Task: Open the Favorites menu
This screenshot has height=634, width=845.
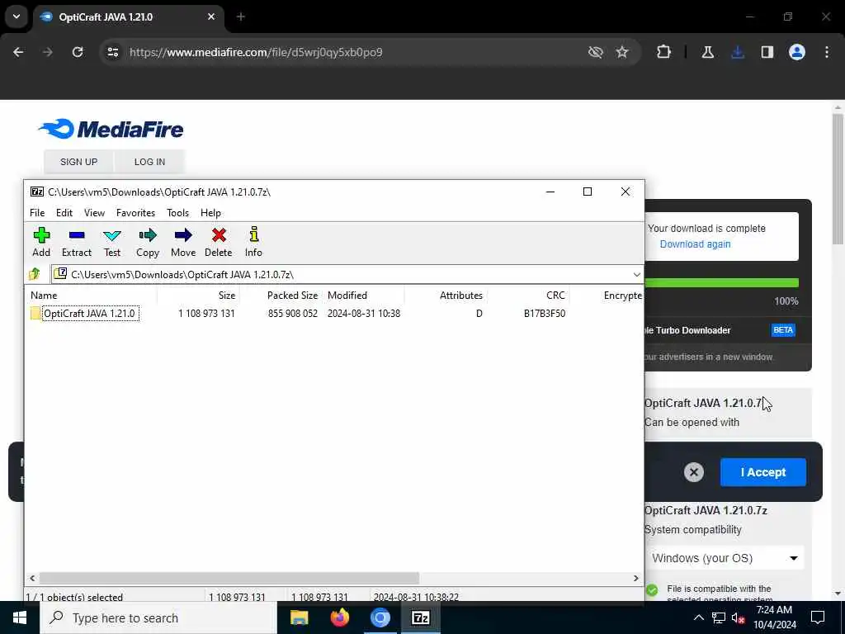Action: pos(136,213)
